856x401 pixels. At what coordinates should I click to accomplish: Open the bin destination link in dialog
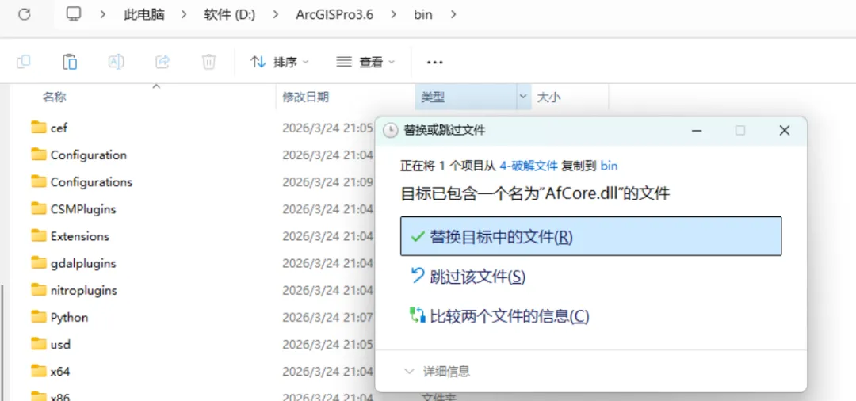coord(609,166)
